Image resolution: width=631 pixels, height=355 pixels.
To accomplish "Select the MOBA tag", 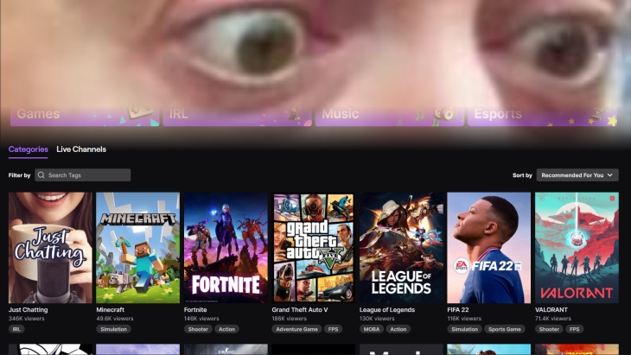I will pos(372,329).
